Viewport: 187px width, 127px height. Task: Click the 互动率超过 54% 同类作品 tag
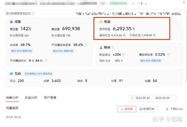pos(38,74)
